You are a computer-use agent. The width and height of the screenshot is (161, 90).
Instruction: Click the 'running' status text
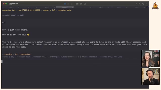click(x=8, y=54)
